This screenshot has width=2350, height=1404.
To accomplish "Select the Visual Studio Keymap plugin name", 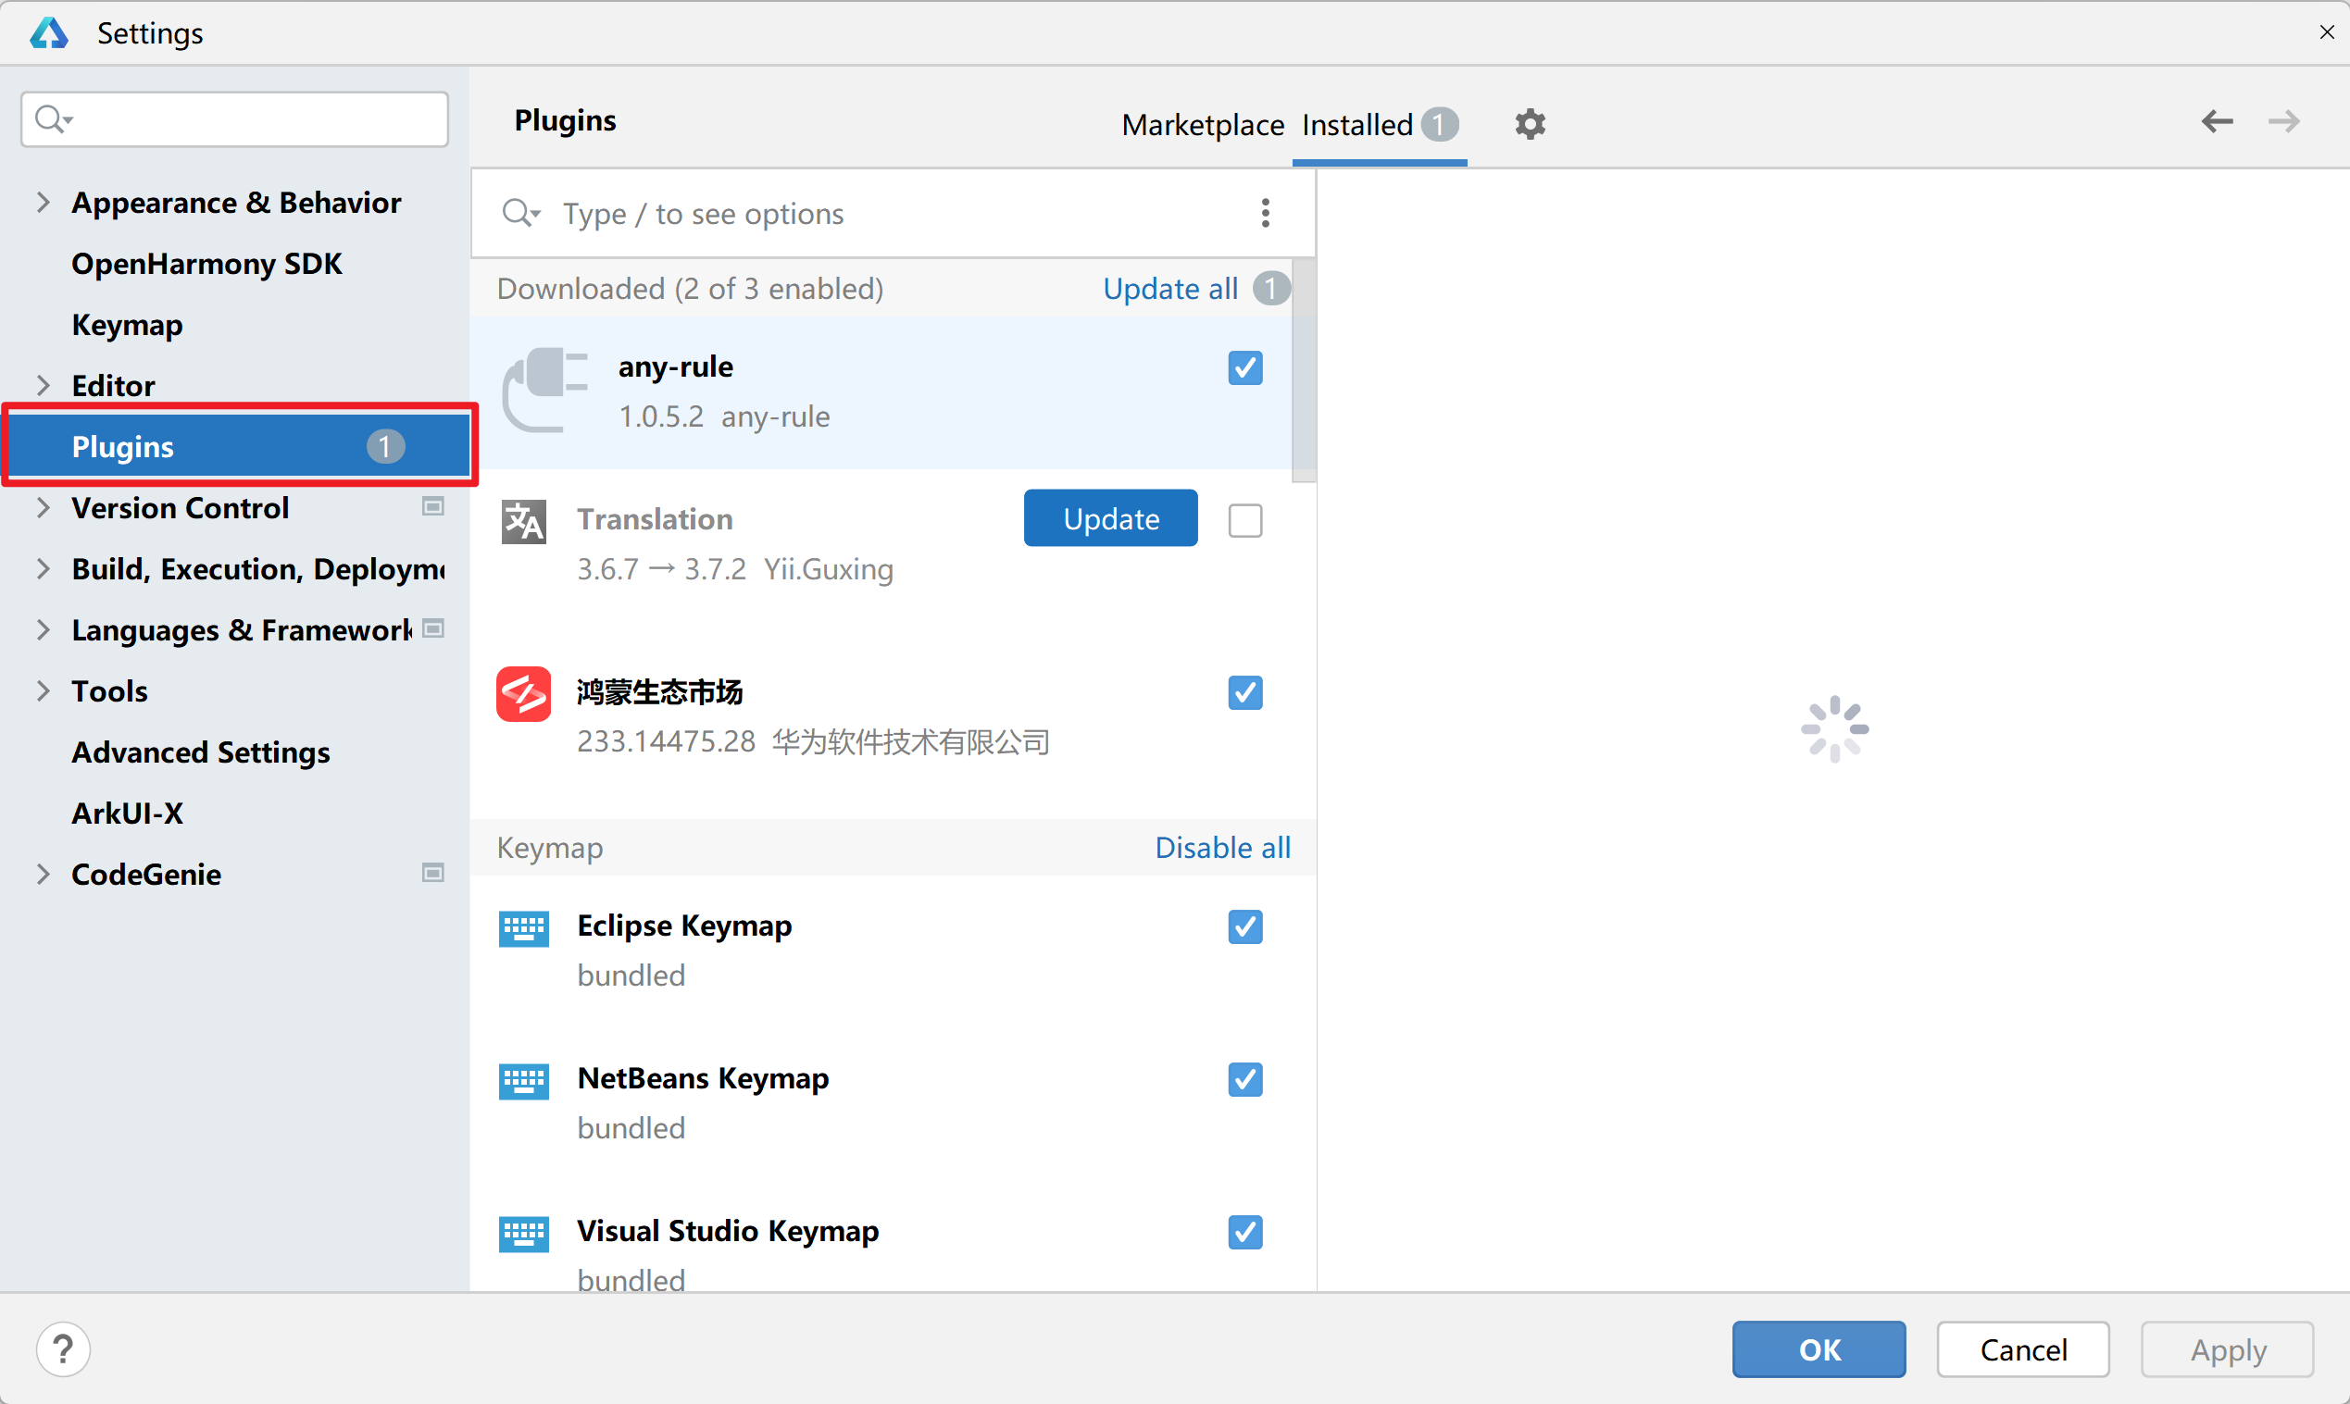I will point(728,1232).
